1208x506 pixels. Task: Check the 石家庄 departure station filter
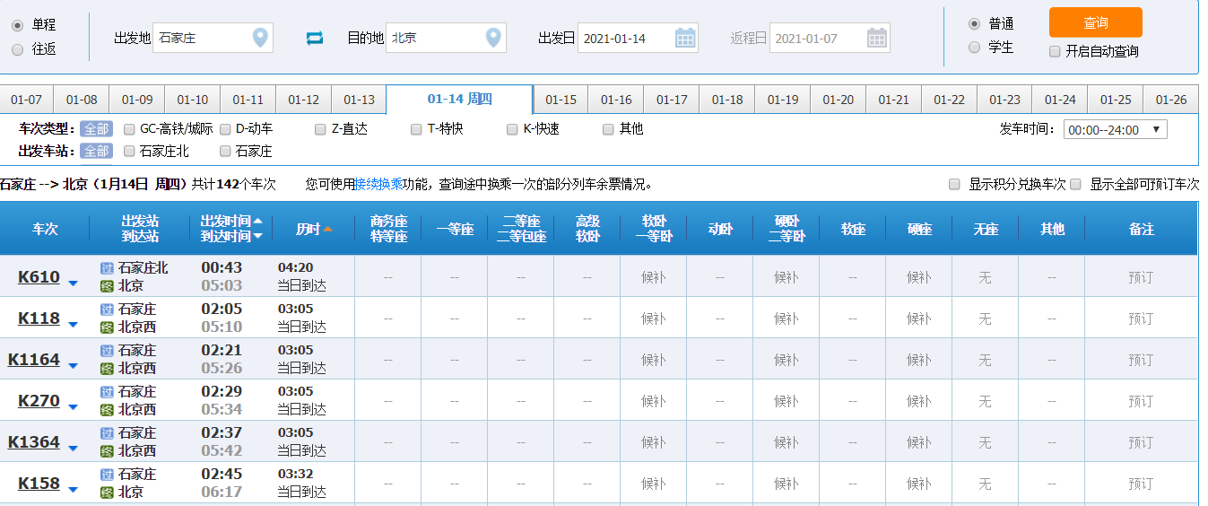click(x=225, y=151)
